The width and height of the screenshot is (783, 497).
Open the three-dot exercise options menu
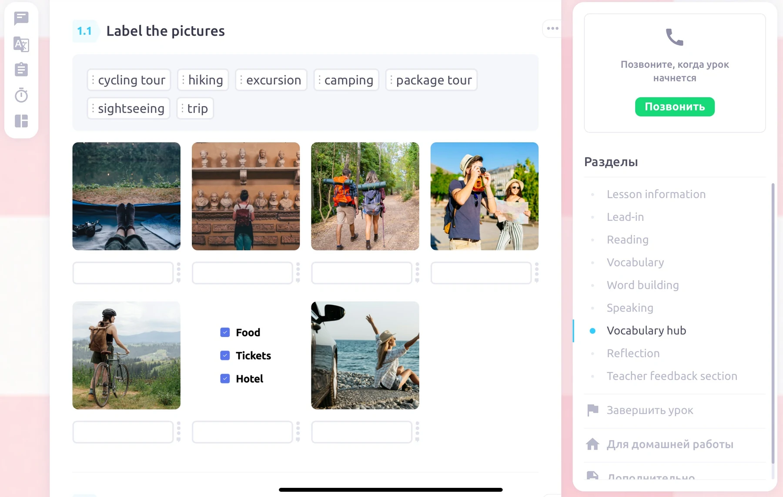(552, 28)
